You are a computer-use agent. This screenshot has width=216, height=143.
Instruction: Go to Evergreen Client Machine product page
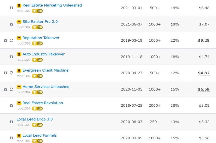pyautogui.click(x=45, y=70)
